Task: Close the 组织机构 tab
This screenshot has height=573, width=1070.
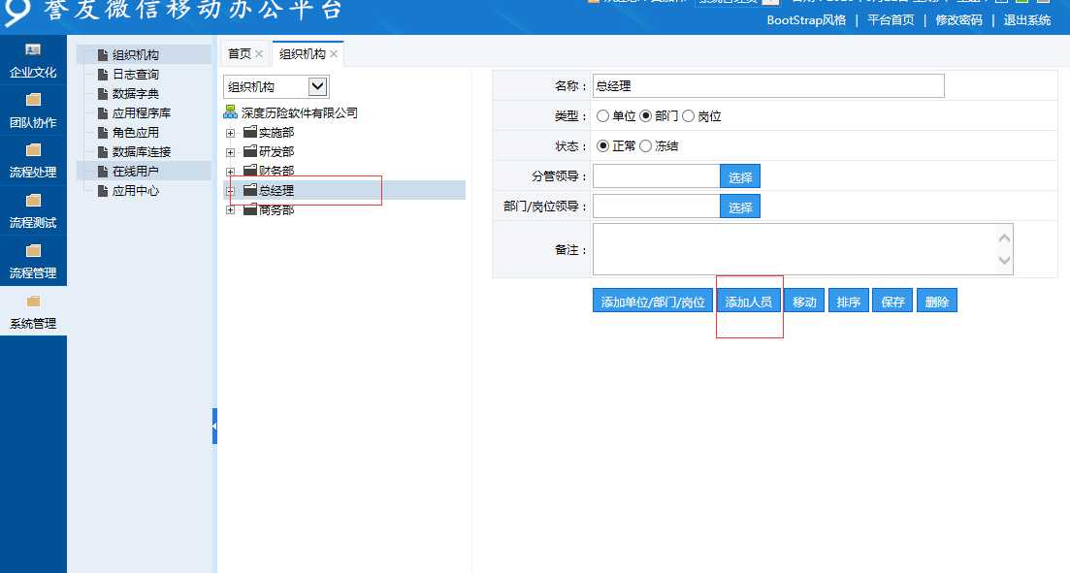Action: [x=334, y=54]
